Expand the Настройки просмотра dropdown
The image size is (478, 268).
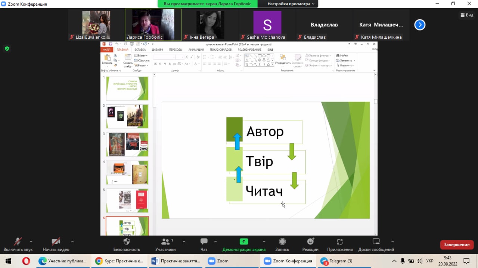291,4
